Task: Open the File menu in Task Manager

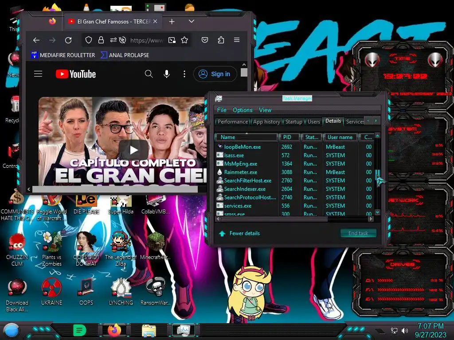Action: click(x=222, y=110)
